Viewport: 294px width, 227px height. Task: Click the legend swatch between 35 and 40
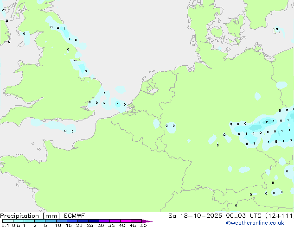115,221
